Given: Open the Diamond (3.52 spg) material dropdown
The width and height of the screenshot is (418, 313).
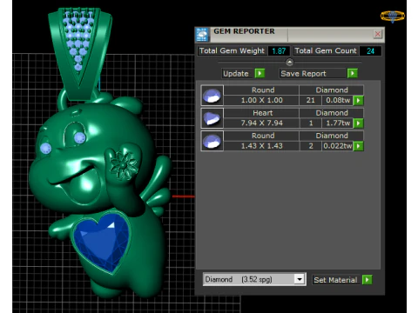Looking at the screenshot, I should point(300,279).
